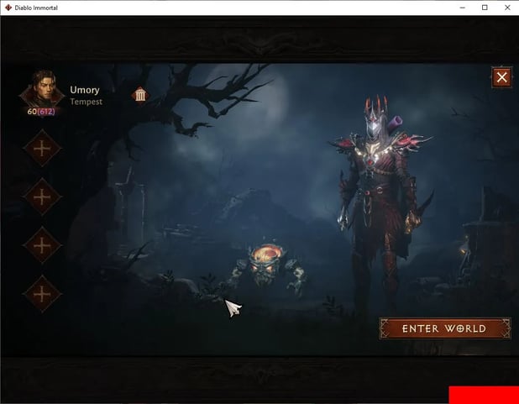Minimize the Diablo Immortal window
The width and height of the screenshot is (519, 404).
click(461, 8)
